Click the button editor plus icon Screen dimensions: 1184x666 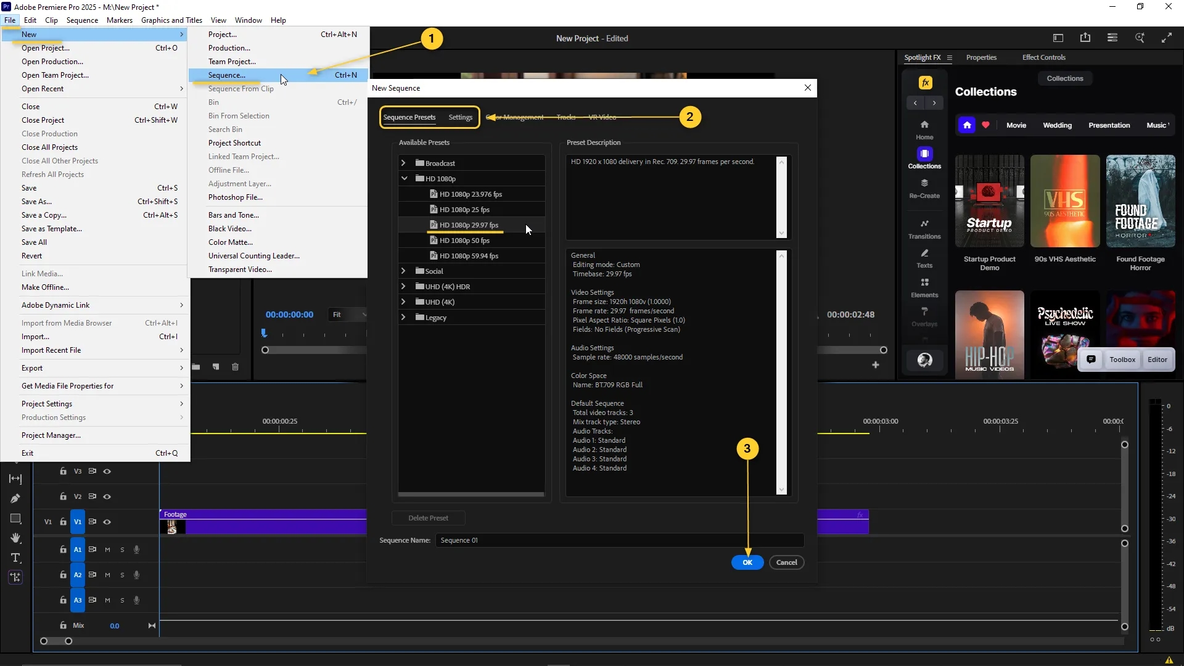pyautogui.click(x=875, y=365)
